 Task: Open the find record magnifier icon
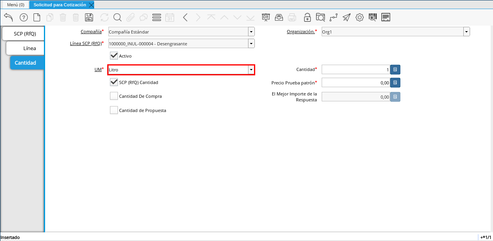118,17
